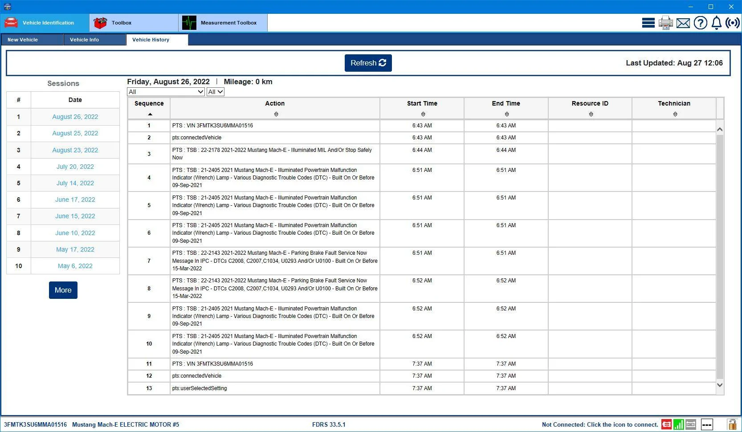The width and height of the screenshot is (742, 432).
Task: Open the June 15, 2022 session
Action: click(75, 216)
